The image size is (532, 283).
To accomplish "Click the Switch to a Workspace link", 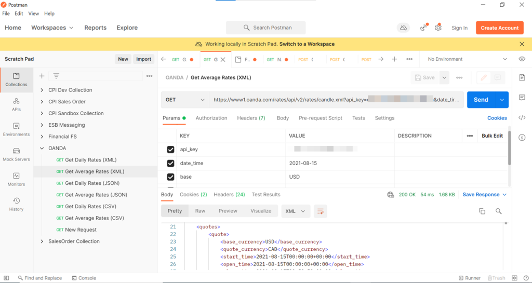I will tap(307, 44).
